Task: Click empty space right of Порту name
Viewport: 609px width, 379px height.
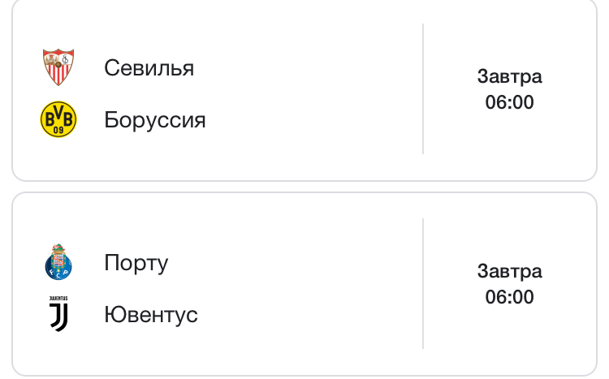Action: click(292, 263)
